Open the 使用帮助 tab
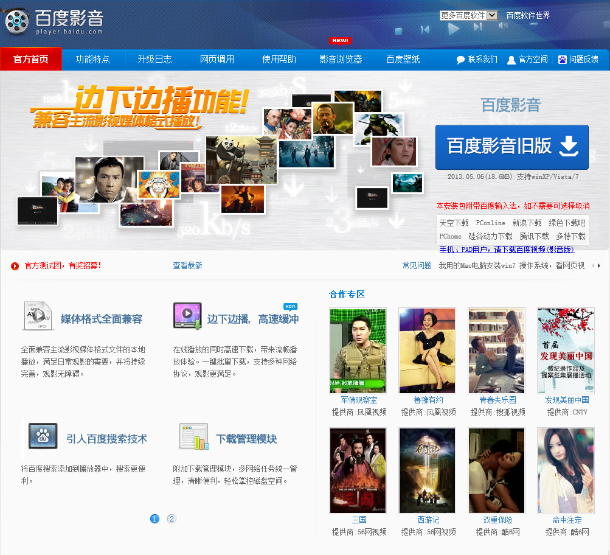This screenshot has height=555, width=610. click(x=279, y=59)
